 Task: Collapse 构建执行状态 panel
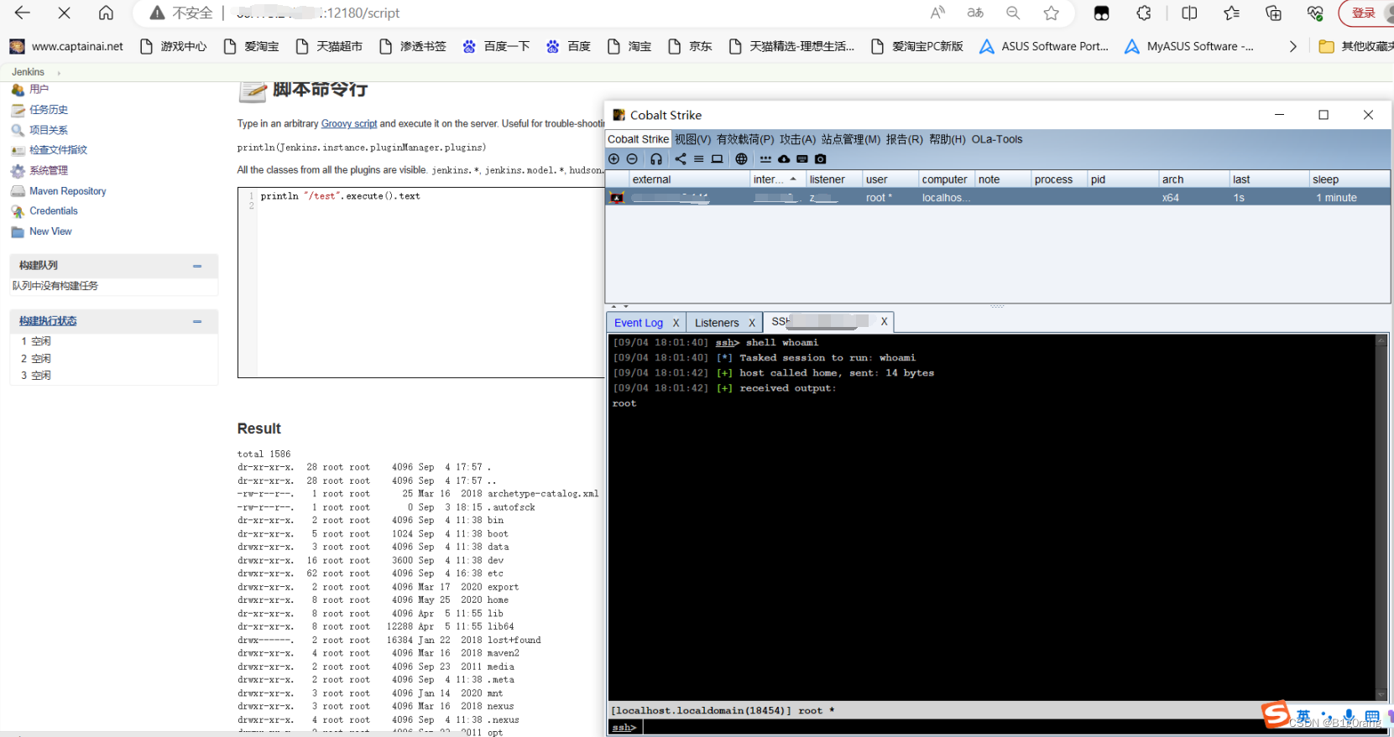pyautogui.click(x=197, y=321)
